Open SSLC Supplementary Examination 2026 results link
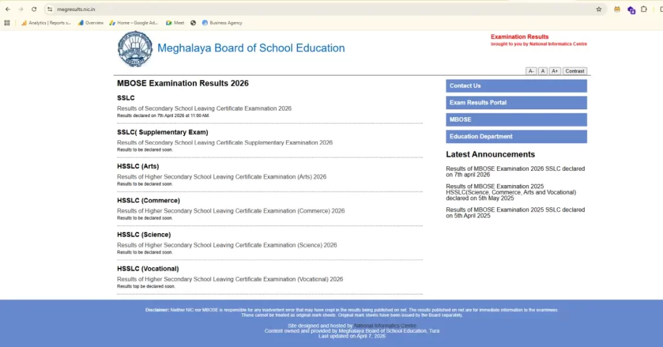The image size is (663, 347). (225, 143)
